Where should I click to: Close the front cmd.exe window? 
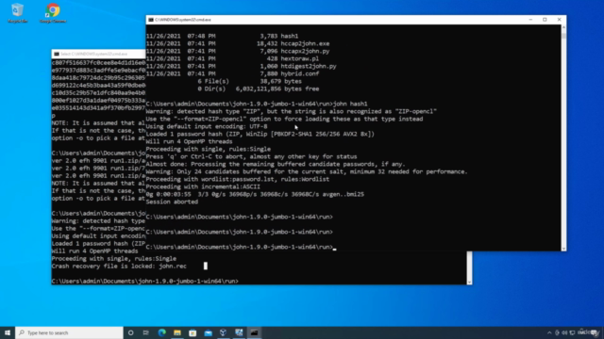pos(559,20)
